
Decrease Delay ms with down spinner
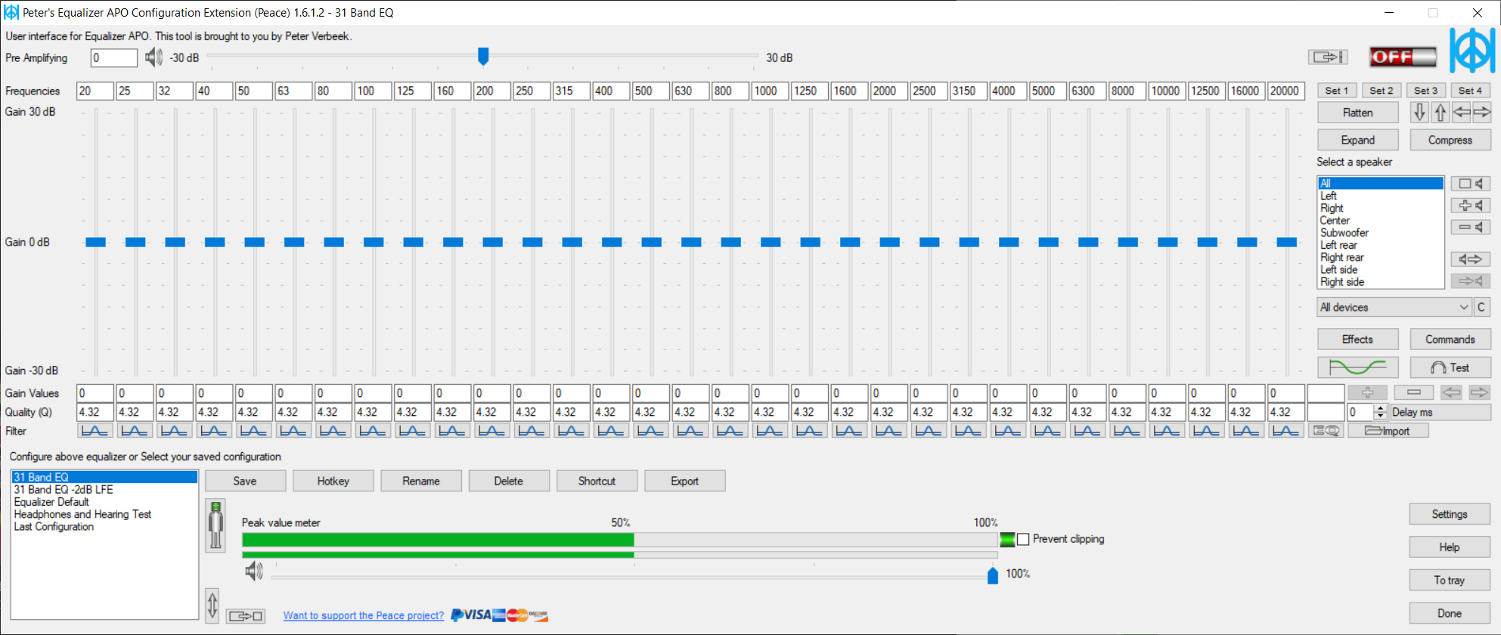pos(1381,416)
